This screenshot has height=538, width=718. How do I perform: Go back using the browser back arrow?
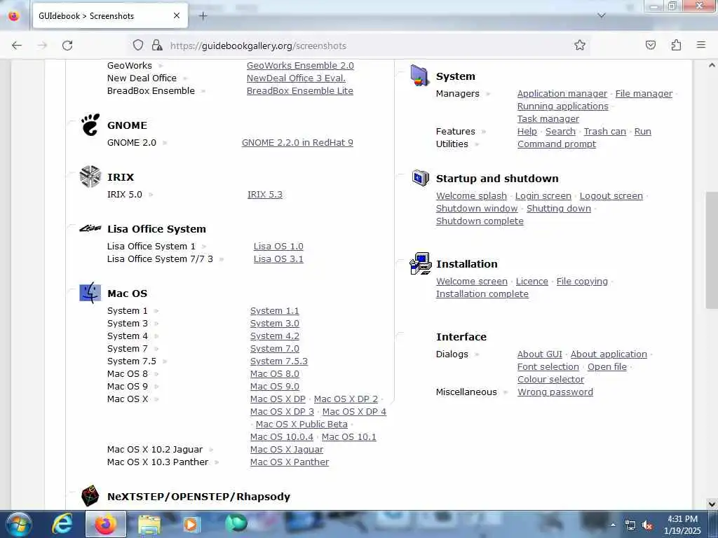[17, 46]
